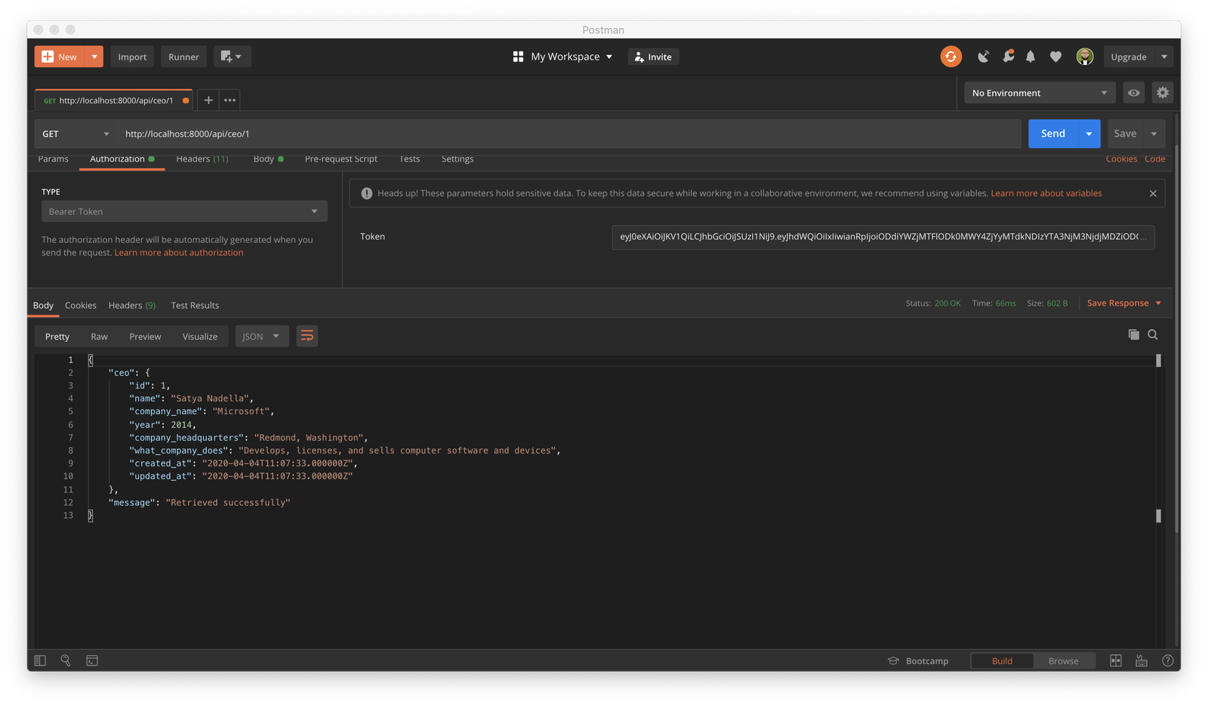Follow Learn more about variables link
The image size is (1208, 705).
(x=1046, y=193)
